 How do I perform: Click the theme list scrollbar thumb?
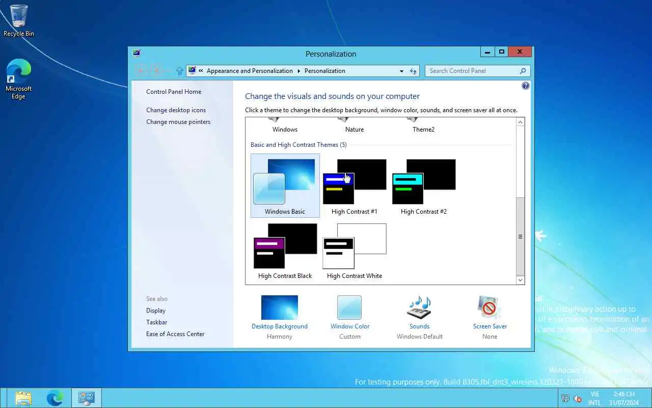click(520, 236)
